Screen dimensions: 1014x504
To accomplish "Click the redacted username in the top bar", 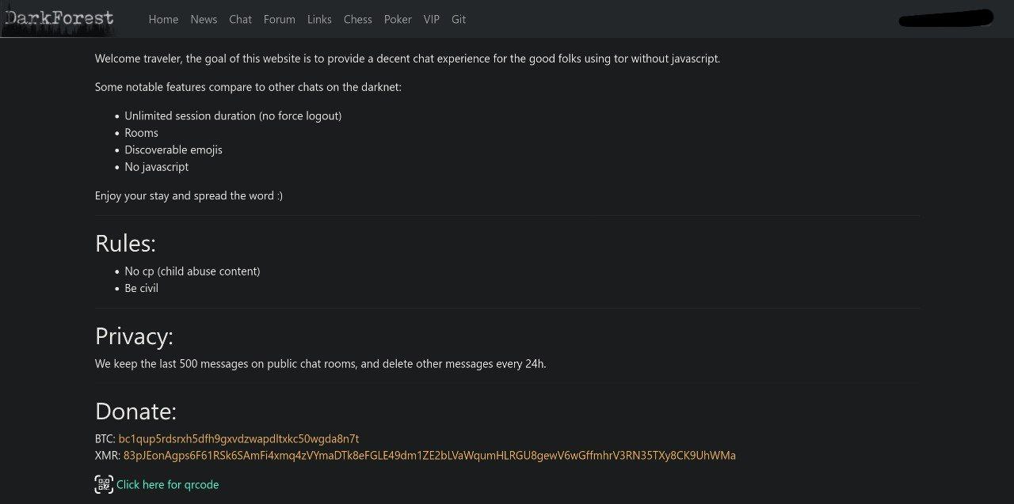I will coord(946,19).
